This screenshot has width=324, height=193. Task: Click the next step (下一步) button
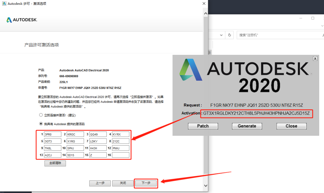(146, 183)
